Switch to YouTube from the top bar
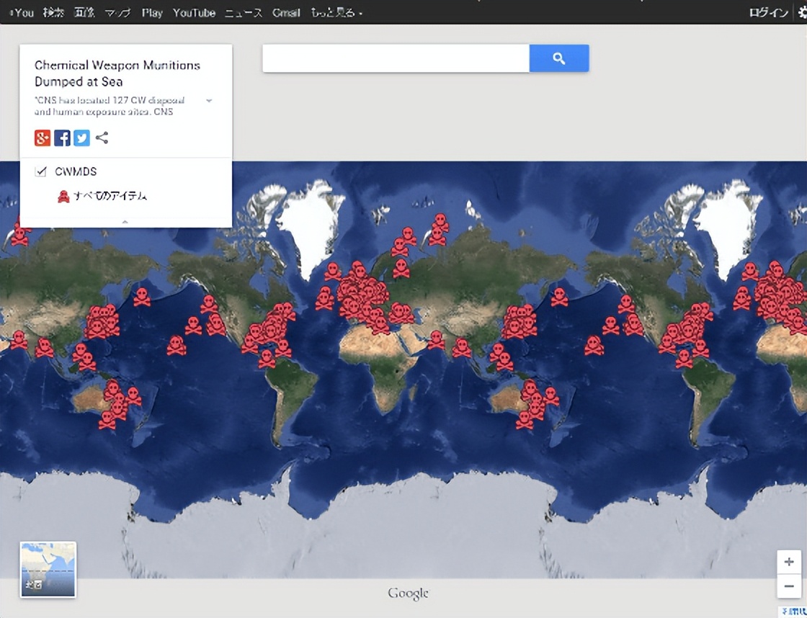Screen dimensions: 807x618 tap(194, 12)
